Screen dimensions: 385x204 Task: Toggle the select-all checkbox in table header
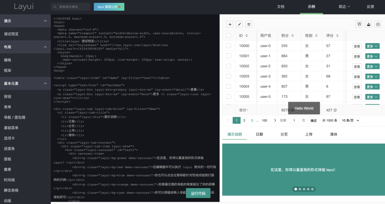click(x=229, y=36)
